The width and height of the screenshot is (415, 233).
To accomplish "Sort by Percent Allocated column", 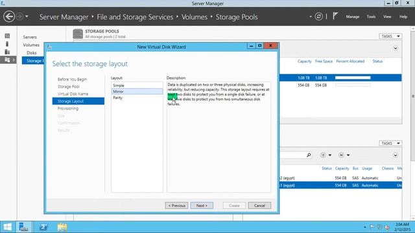I will click(x=350, y=61).
